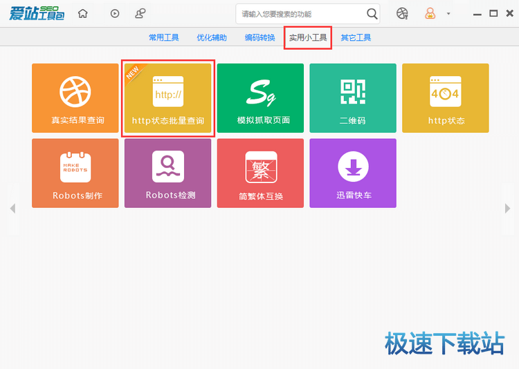The image size is (519, 369).
Task: Click the basketball skin icon near account
Action: coord(402,14)
